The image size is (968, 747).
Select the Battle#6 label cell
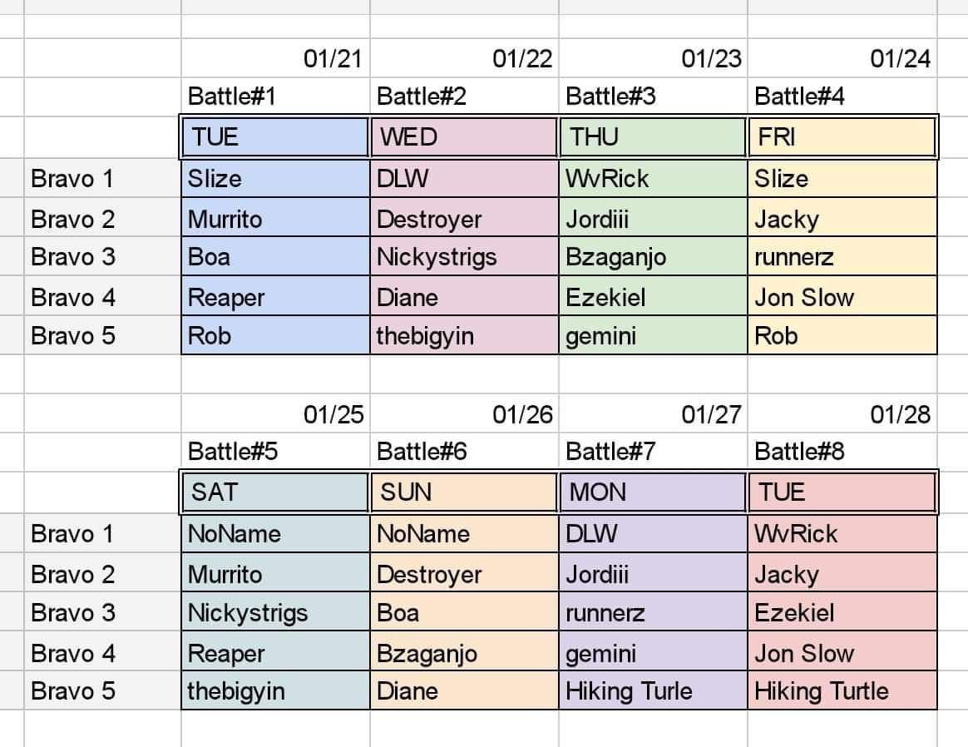click(x=464, y=452)
